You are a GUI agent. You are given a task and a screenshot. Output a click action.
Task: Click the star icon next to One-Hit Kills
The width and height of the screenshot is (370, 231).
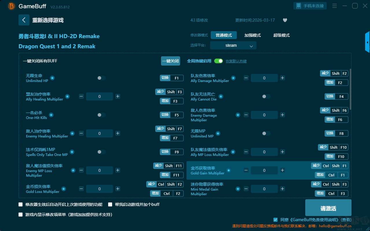(x=51, y=115)
